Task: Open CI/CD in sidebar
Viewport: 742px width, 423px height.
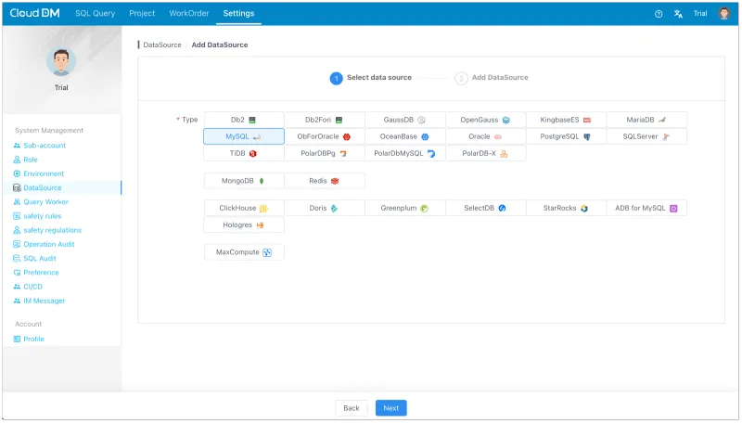Action: click(32, 287)
